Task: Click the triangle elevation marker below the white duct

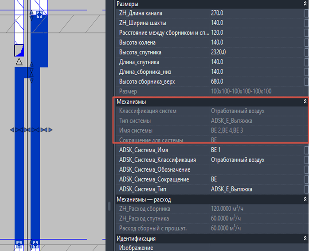Action: click(x=19, y=62)
